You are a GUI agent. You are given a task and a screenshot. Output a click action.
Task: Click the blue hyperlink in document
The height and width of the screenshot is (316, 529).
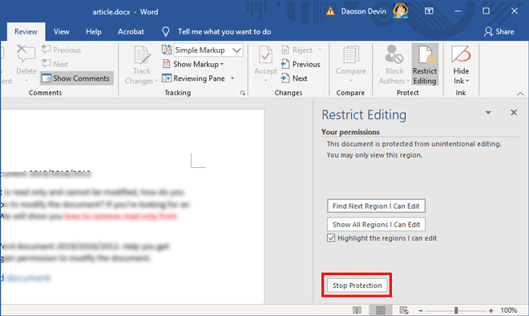click(x=26, y=278)
